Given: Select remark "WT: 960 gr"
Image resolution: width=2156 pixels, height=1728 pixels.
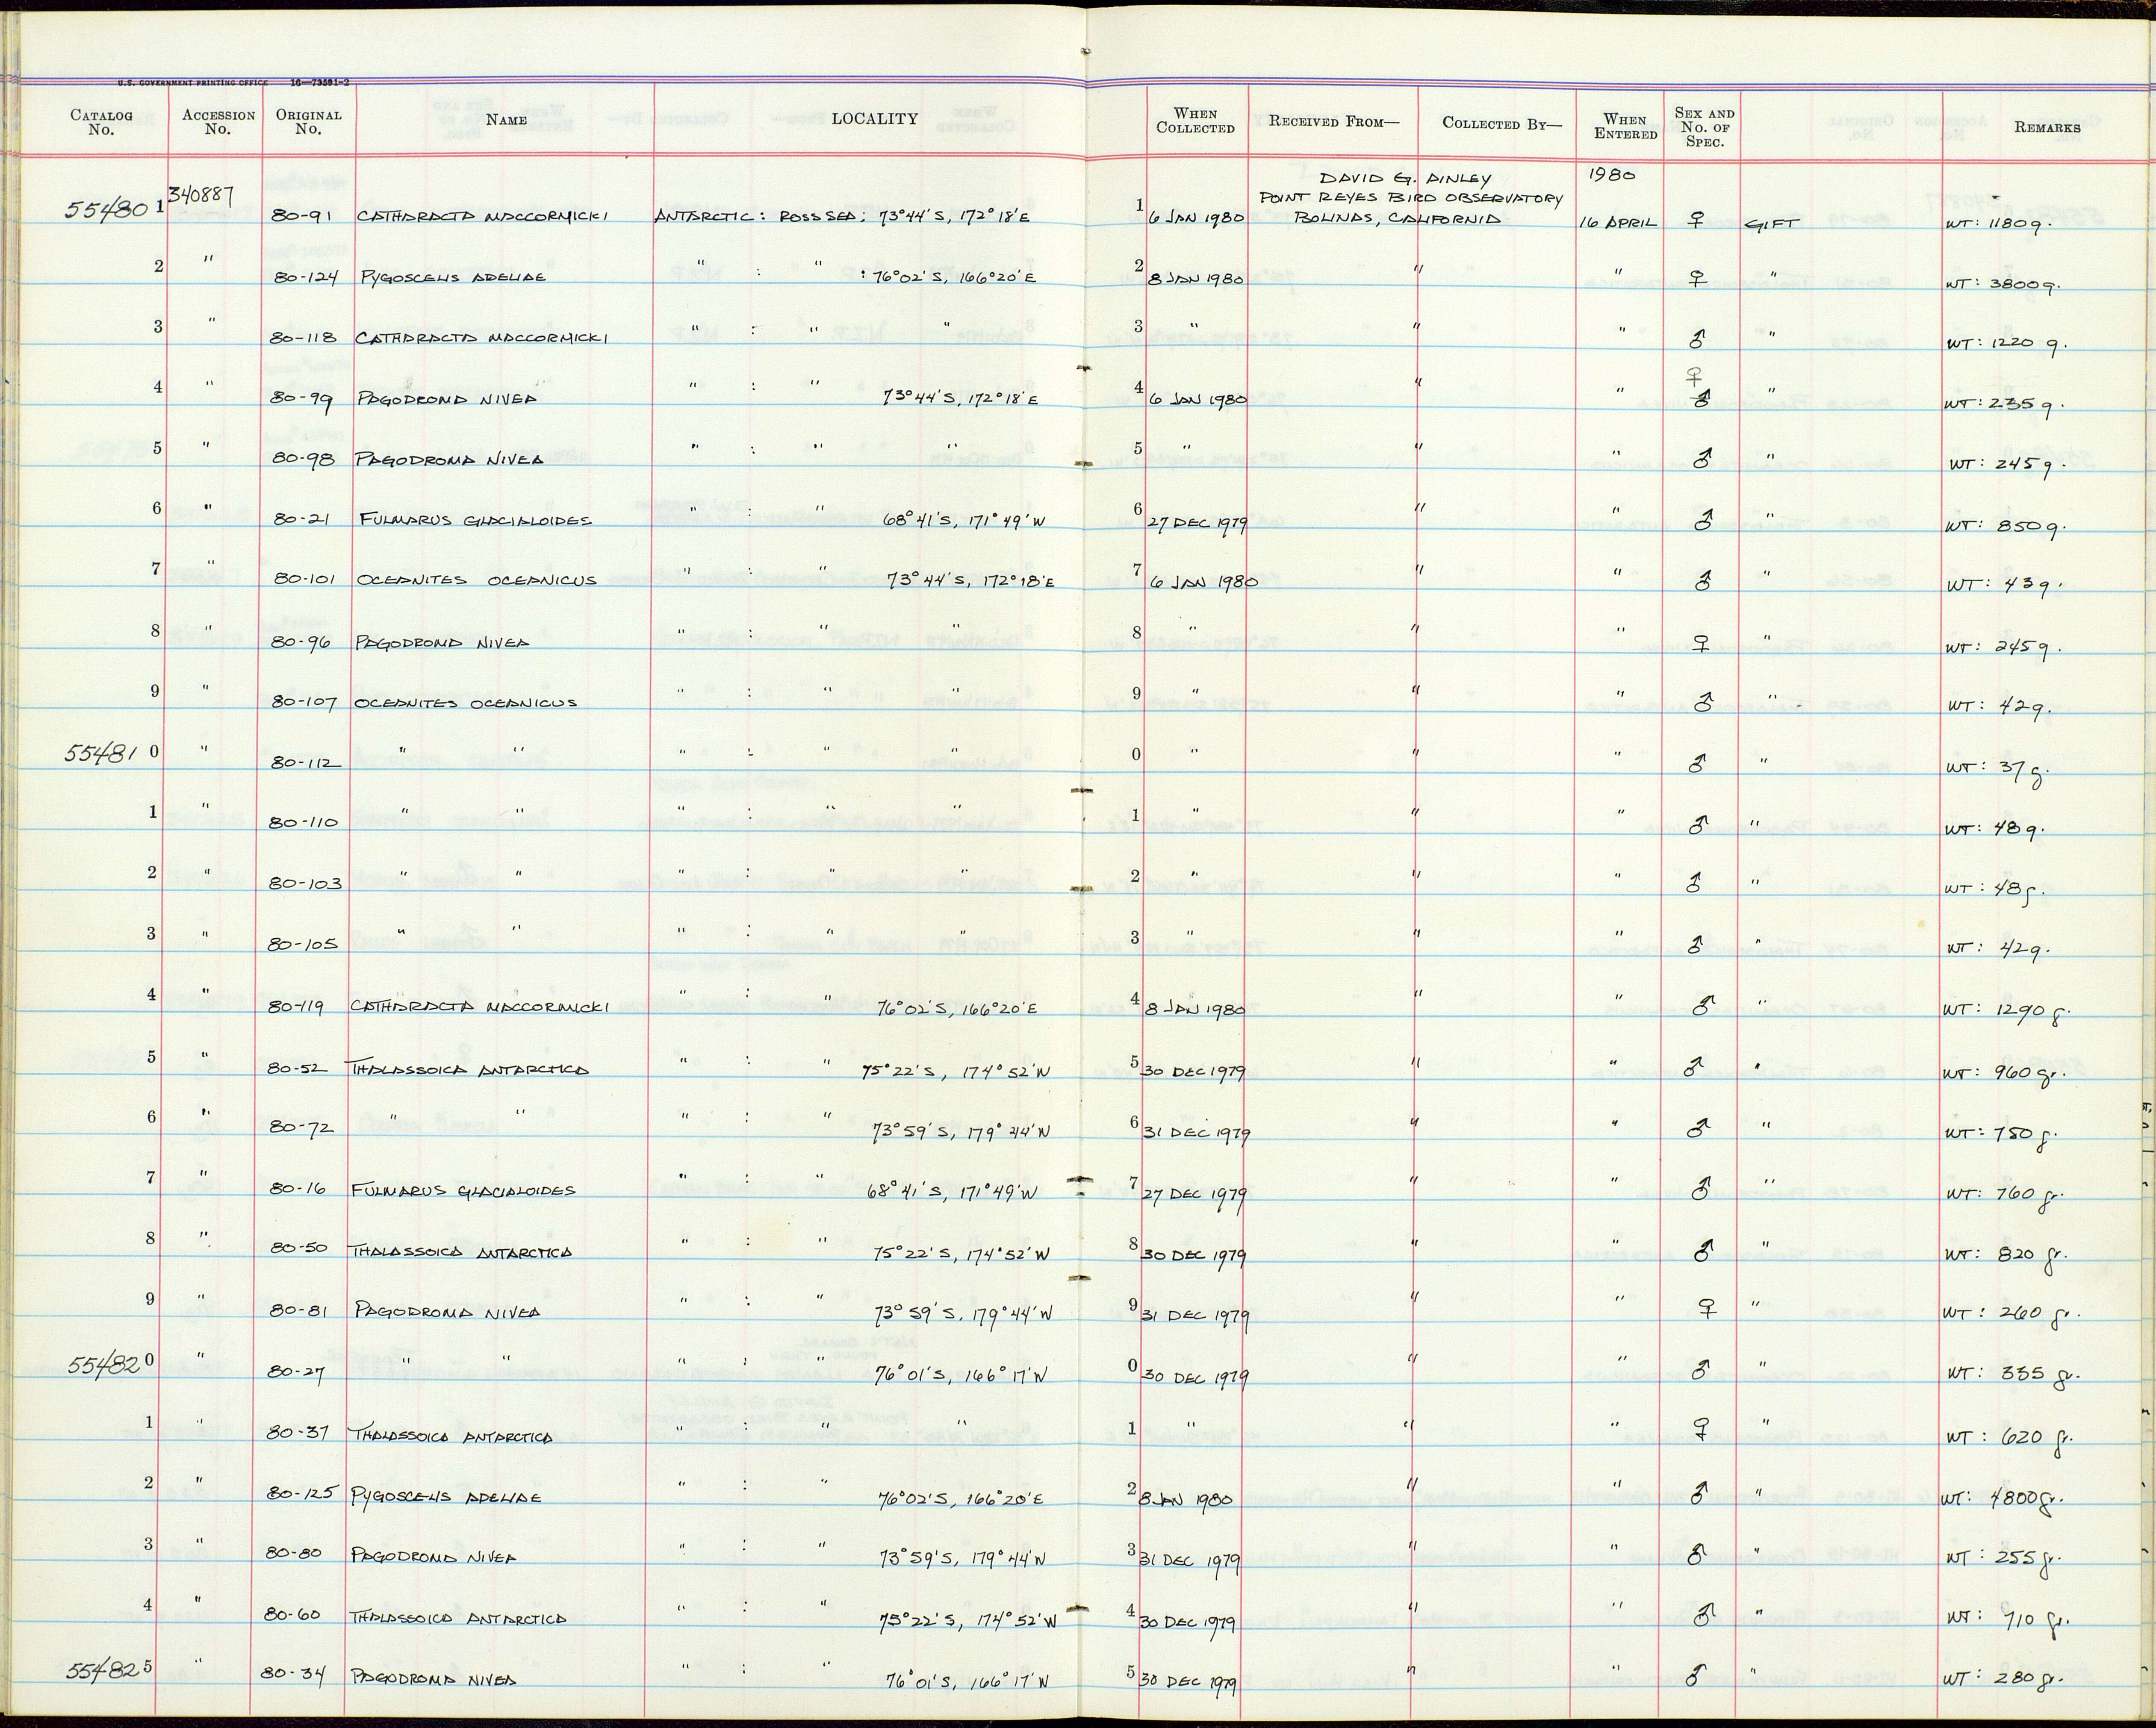Looking at the screenshot, I should coord(2005,1073).
